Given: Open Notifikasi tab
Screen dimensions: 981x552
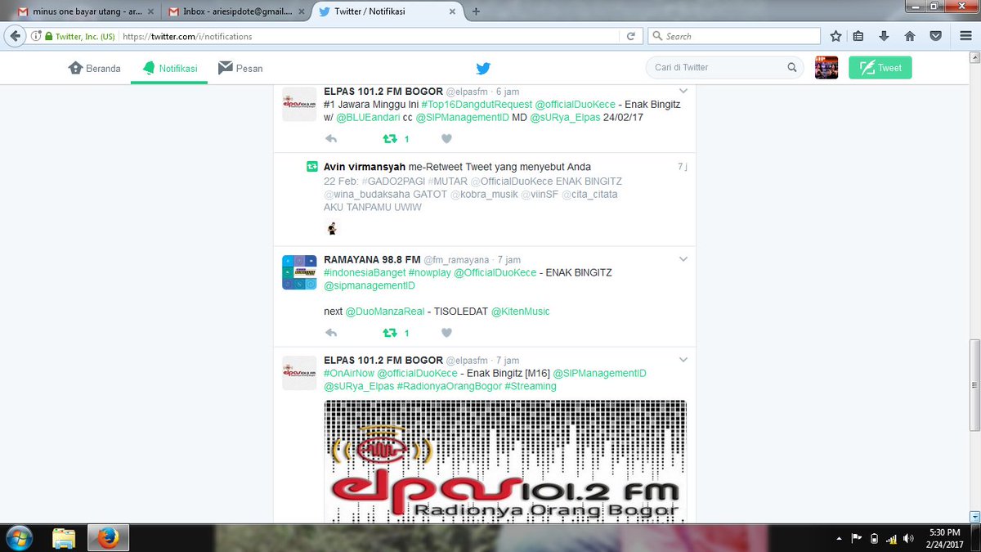Looking at the screenshot, I should [169, 68].
